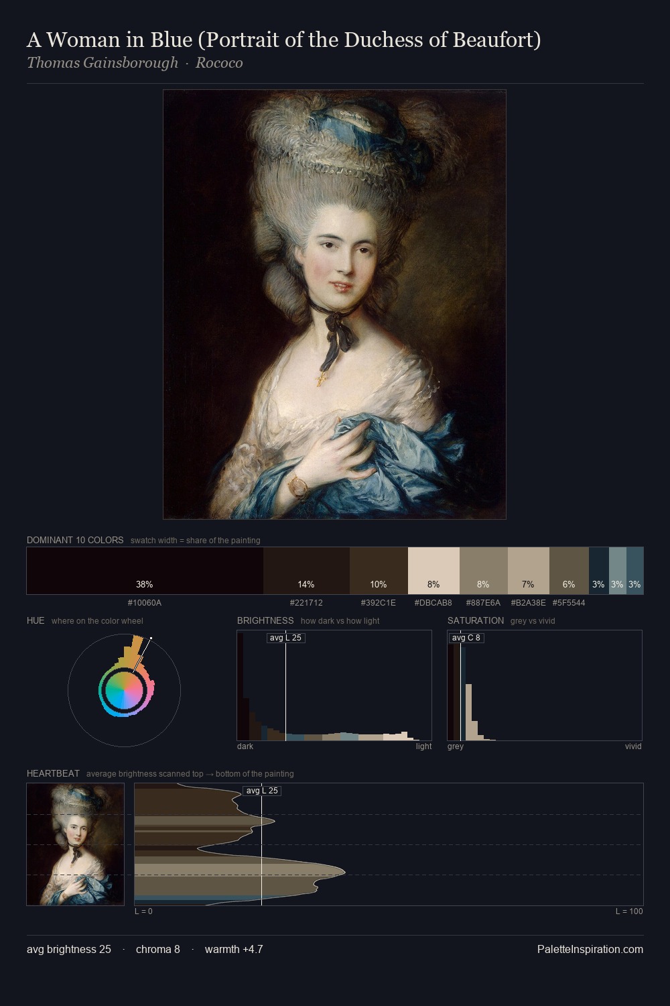This screenshot has height=1006, width=670.
Task: Click 'where on the color wheel' caption
Action: (97, 620)
